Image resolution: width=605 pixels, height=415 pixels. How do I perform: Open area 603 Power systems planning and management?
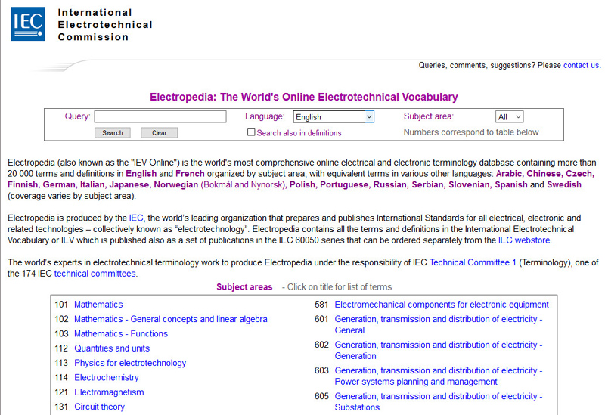439,376
